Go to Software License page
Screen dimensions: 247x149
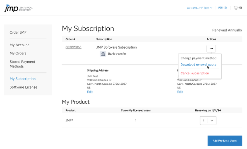(x=23, y=87)
